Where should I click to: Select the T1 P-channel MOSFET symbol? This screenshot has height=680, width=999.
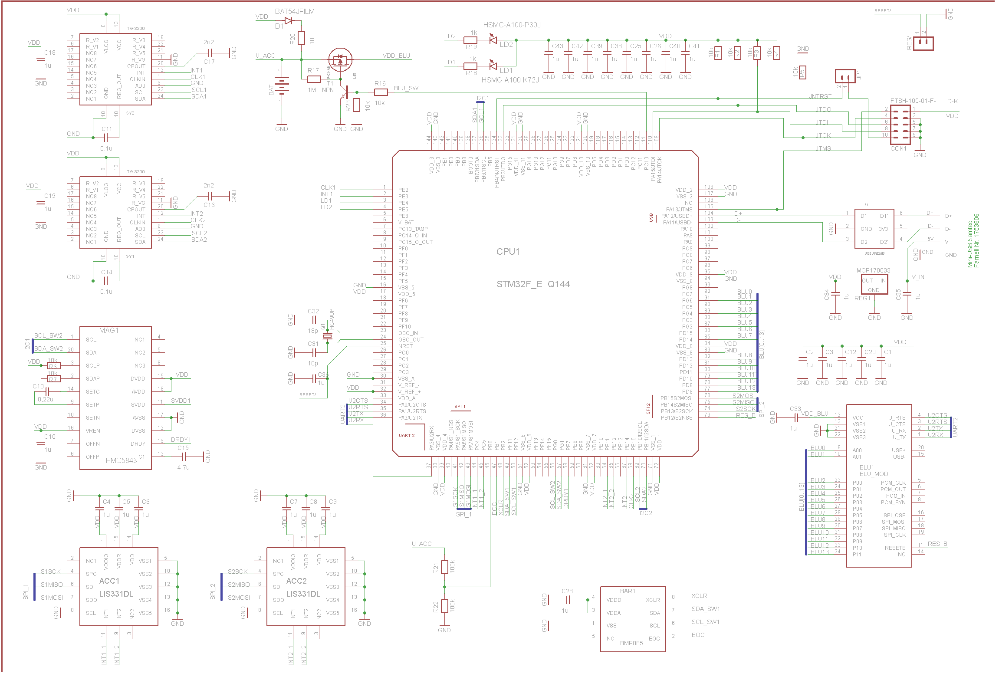click(340, 59)
